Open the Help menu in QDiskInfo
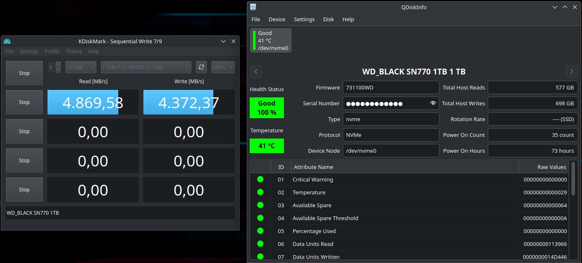Image resolution: width=582 pixels, height=263 pixels. click(348, 19)
